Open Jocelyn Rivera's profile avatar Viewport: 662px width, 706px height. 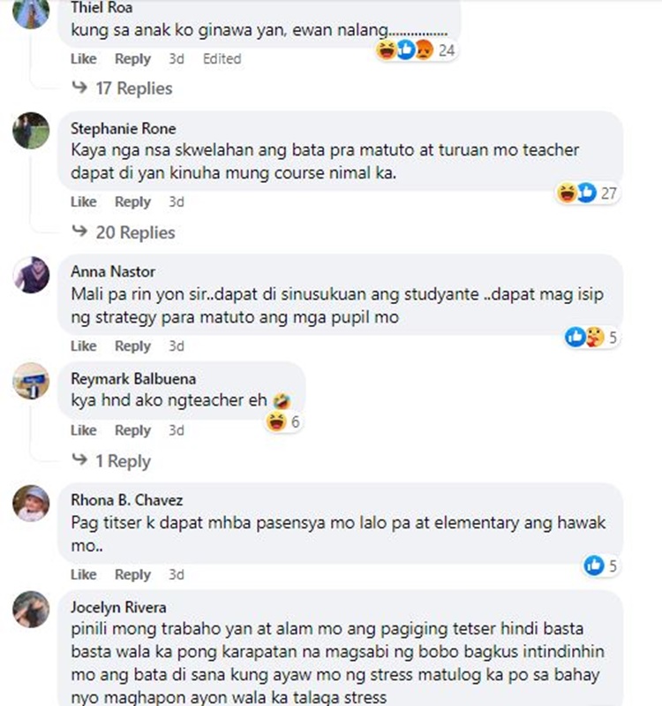[32, 609]
